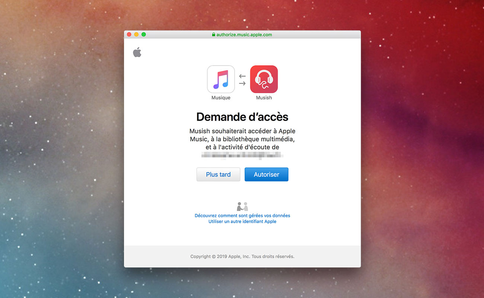Zoom the window with the green button

pos(144,35)
